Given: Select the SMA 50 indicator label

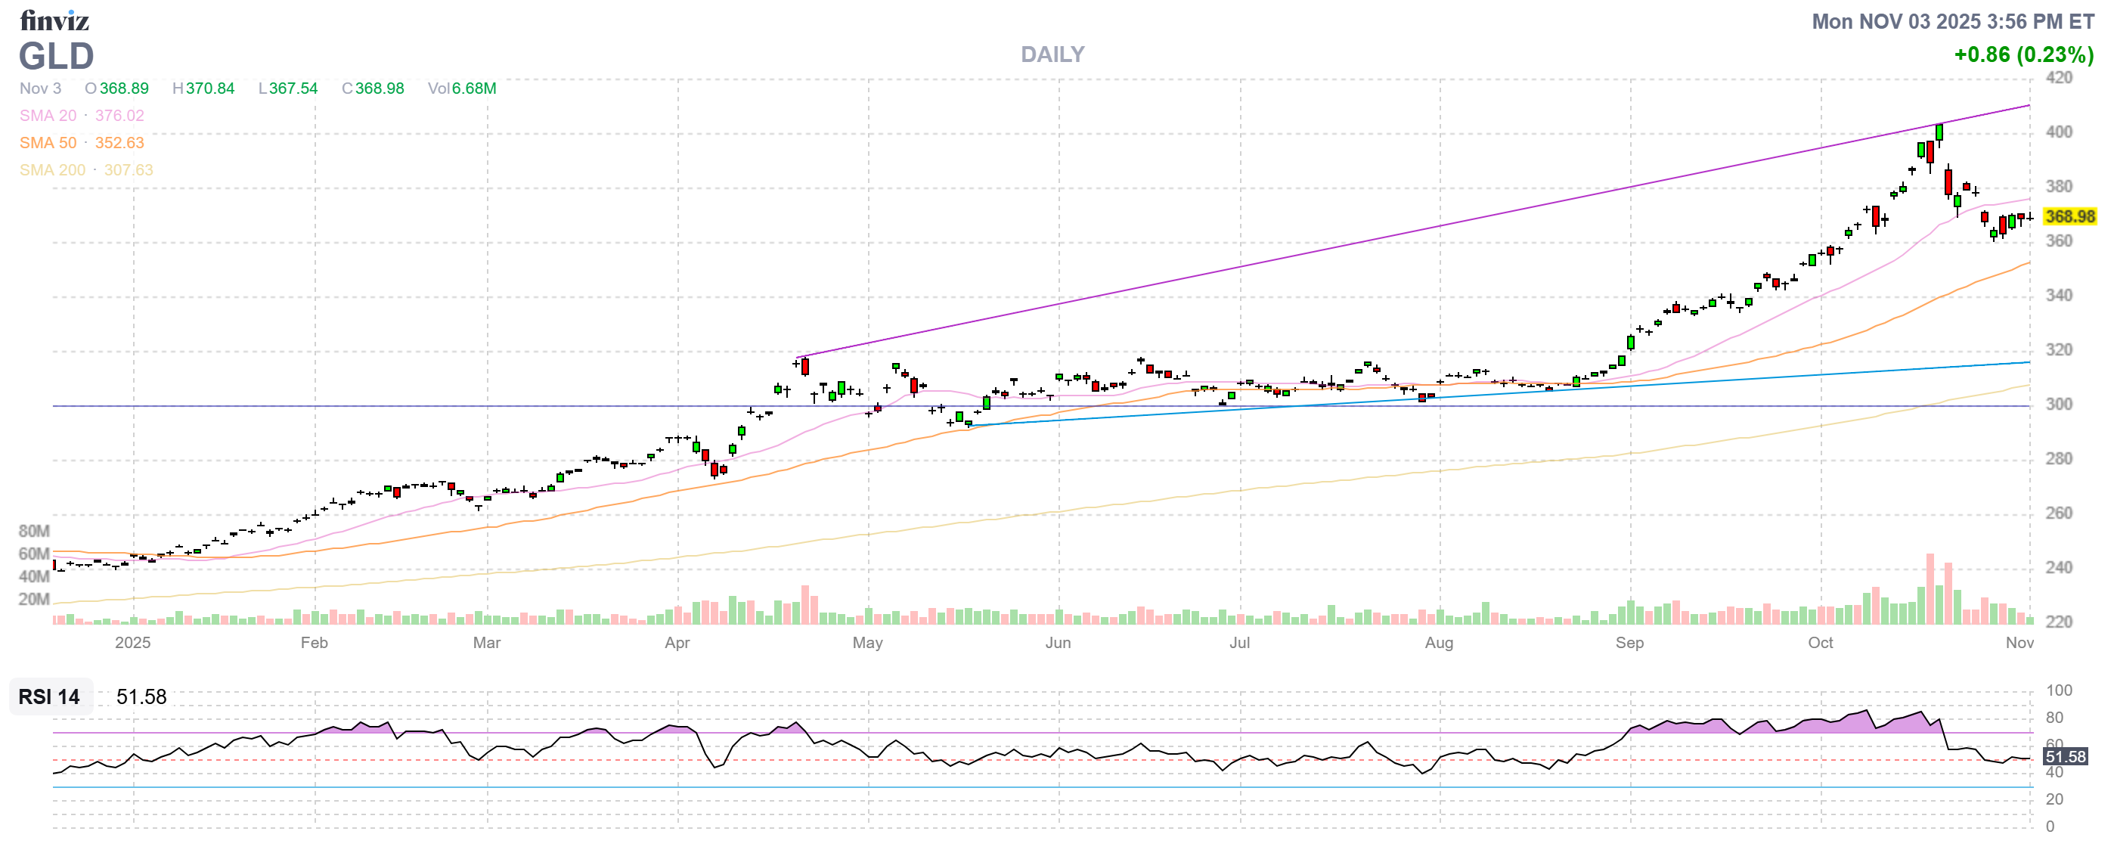Looking at the screenshot, I should click(48, 143).
